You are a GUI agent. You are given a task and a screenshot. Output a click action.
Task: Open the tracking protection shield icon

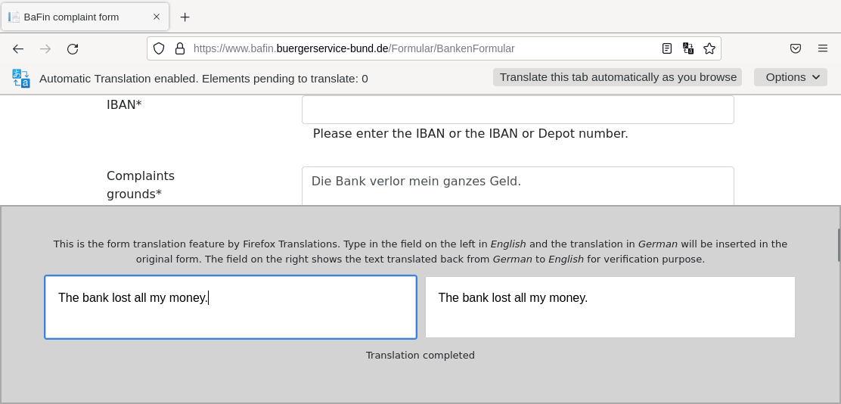[159, 48]
